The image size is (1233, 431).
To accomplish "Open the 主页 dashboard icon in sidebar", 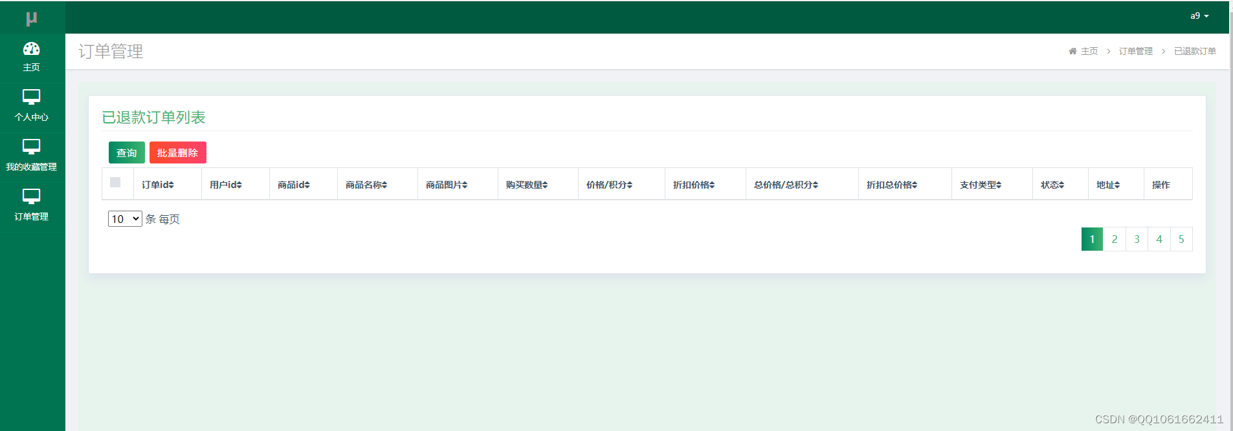I will click(31, 48).
